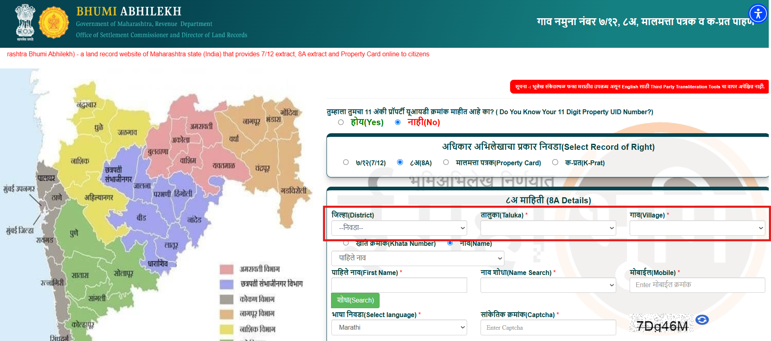Select पुणे district on the map
Screen dimensions: 771x341
pos(74,233)
